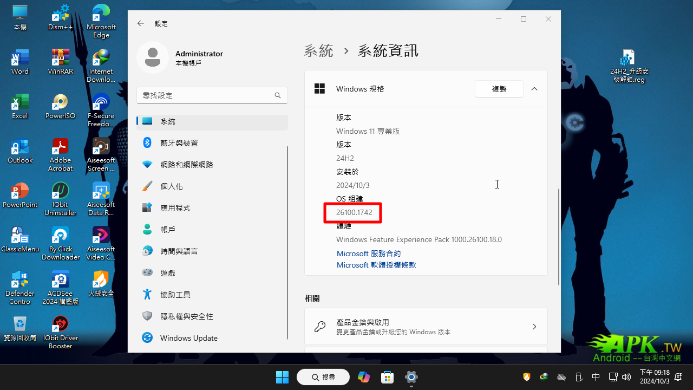Click the Windows 11 專業版 edition text
693x390 pixels.
pyautogui.click(x=368, y=131)
